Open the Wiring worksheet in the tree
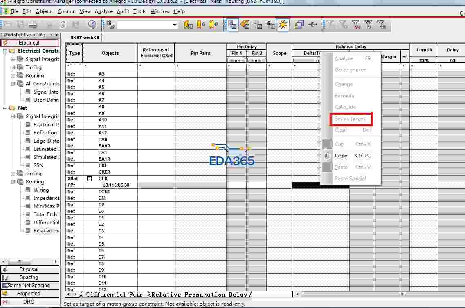 tap(41, 190)
